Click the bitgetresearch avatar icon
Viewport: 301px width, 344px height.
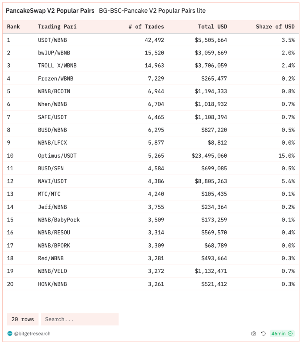(x=10, y=334)
